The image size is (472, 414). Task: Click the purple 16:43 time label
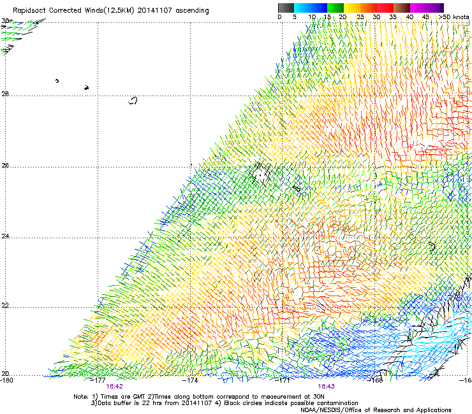click(x=327, y=387)
